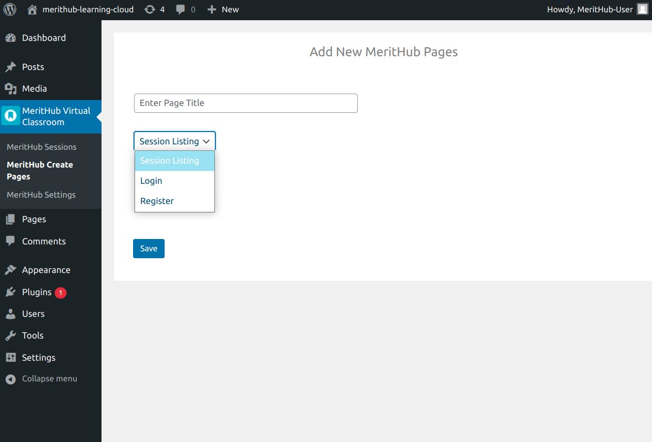The width and height of the screenshot is (652, 442).
Task: Focus the Enter Page Title field
Action: pos(246,103)
